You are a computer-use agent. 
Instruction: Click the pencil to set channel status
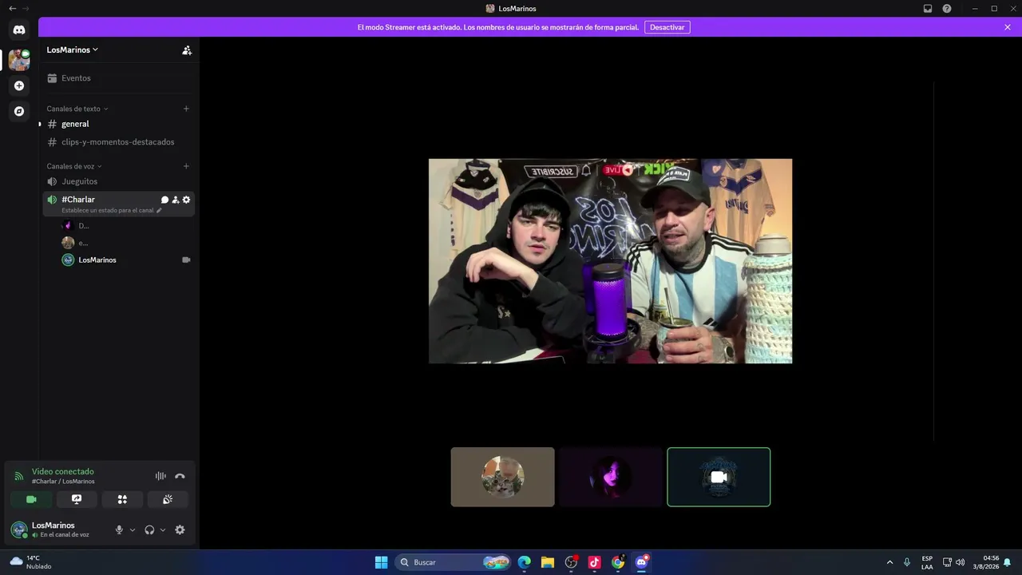(x=159, y=210)
